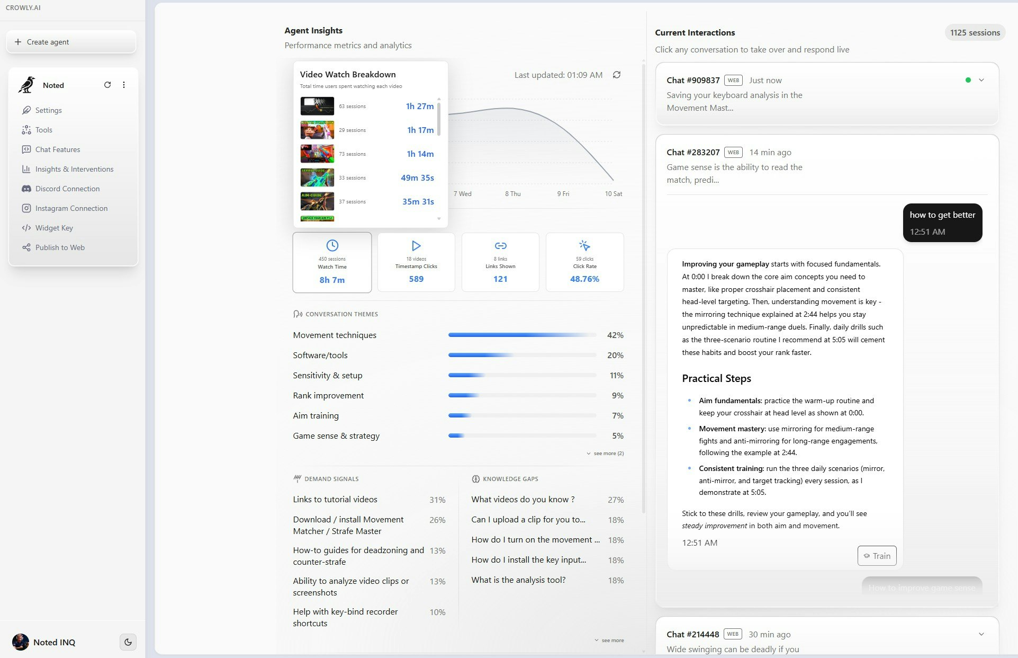Viewport: 1018px width, 658px height.
Task: Click the Train button under the response
Action: 877,556
